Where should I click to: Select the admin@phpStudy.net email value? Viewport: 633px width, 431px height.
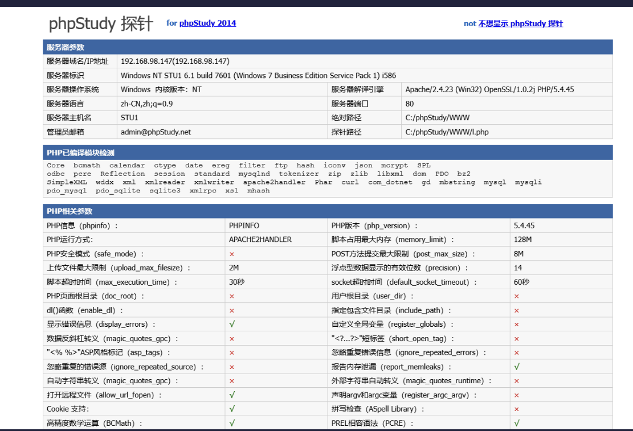click(156, 132)
